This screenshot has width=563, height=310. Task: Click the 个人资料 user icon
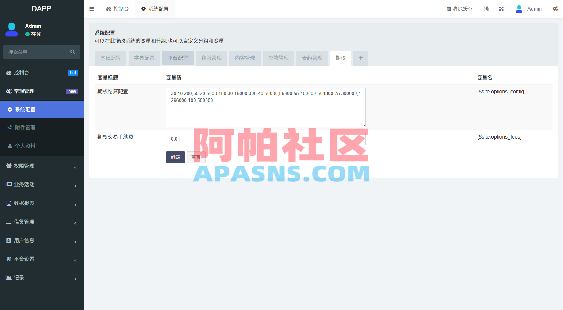(x=10, y=146)
